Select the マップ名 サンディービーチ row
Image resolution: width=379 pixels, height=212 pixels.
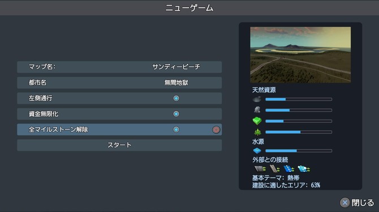click(119, 67)
